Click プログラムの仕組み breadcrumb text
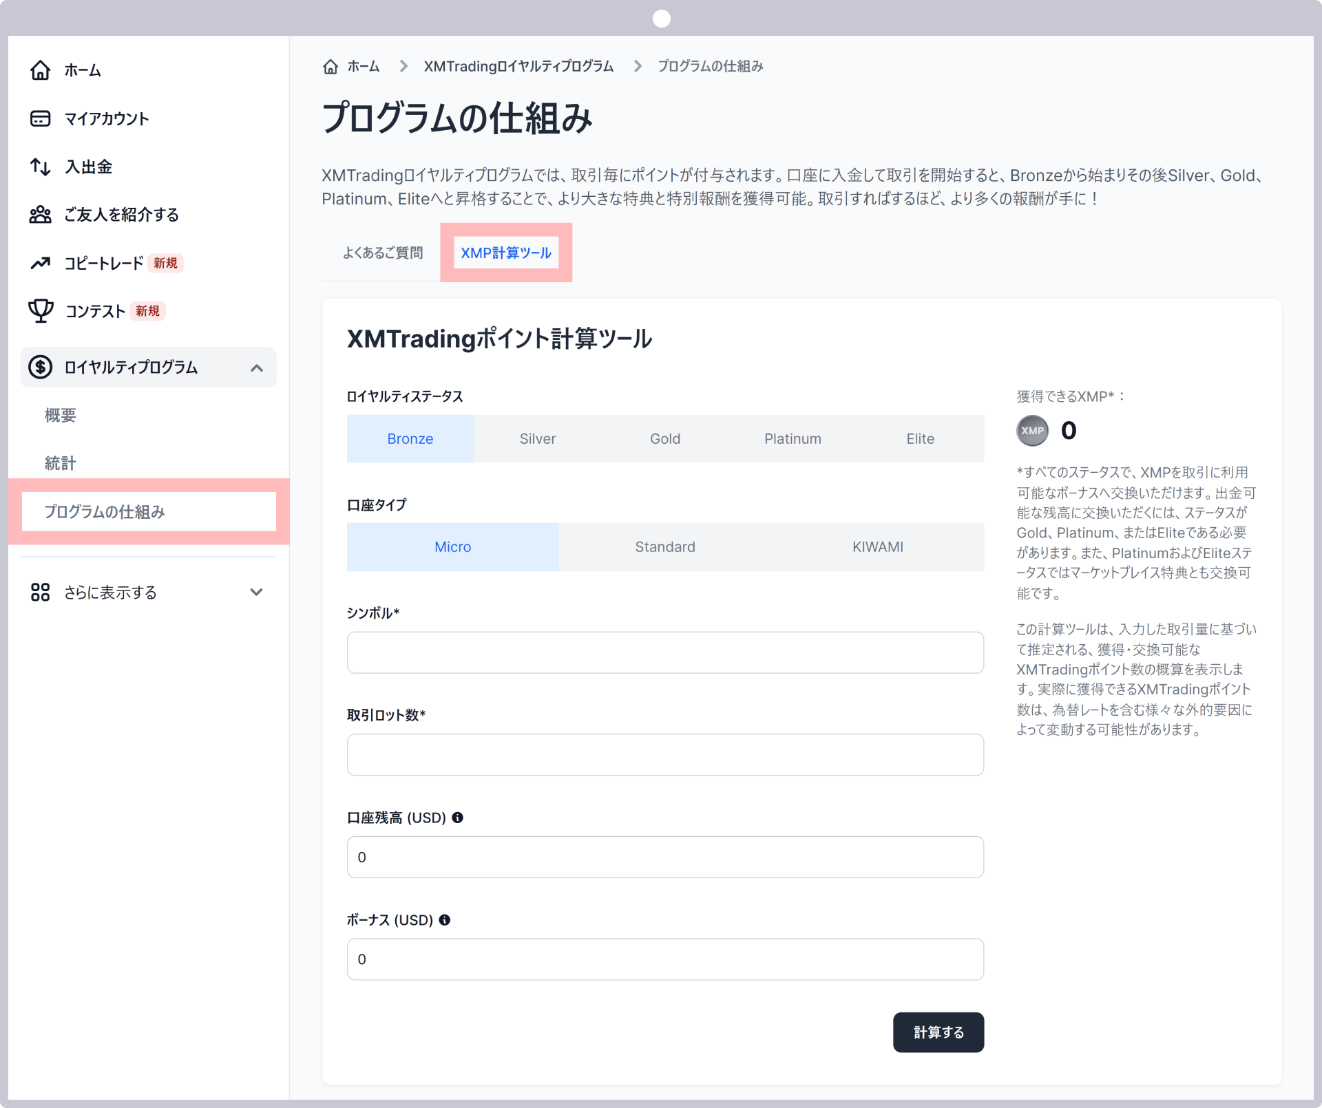 pos(711,66)
